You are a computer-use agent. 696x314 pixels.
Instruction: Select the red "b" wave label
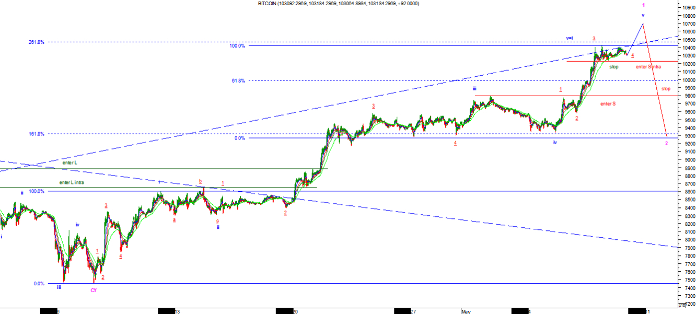(x=200, y=181)
